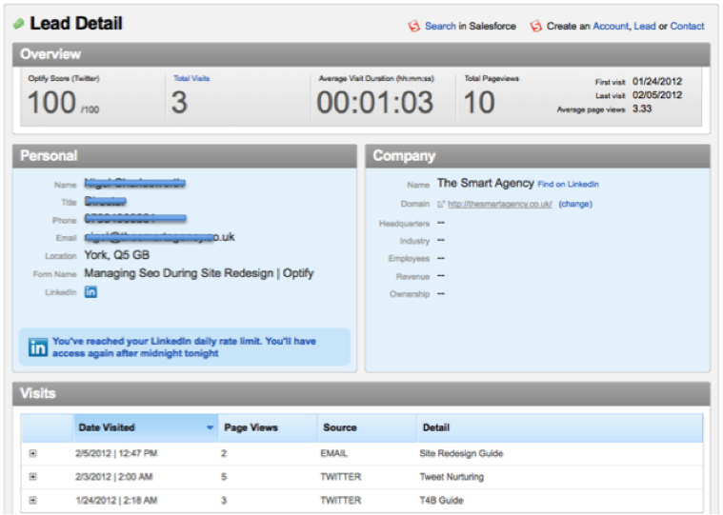Click Search in Salesforce link
Screen dimensions: 723x515
440,27
